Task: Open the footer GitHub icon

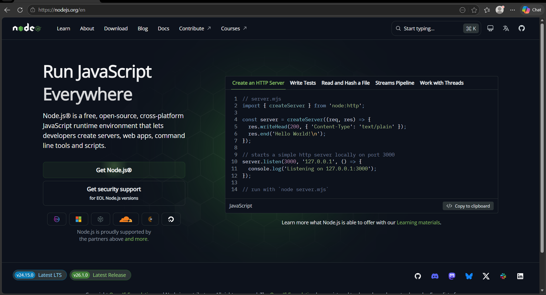Action: point(418,276)
